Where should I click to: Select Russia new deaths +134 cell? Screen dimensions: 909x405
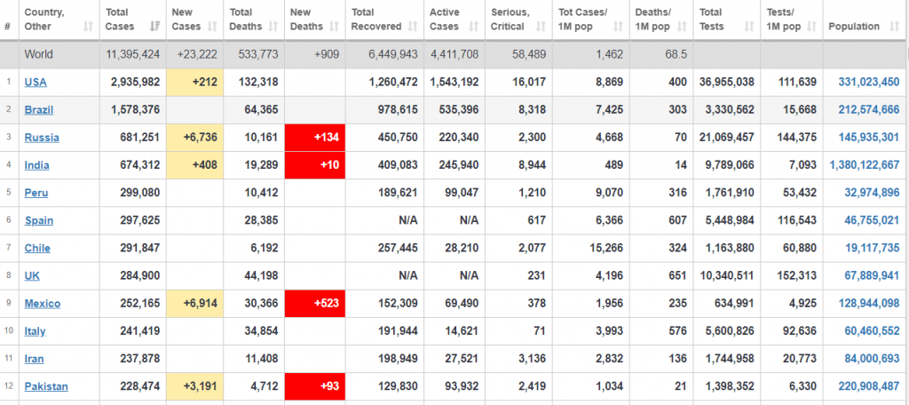315,138
